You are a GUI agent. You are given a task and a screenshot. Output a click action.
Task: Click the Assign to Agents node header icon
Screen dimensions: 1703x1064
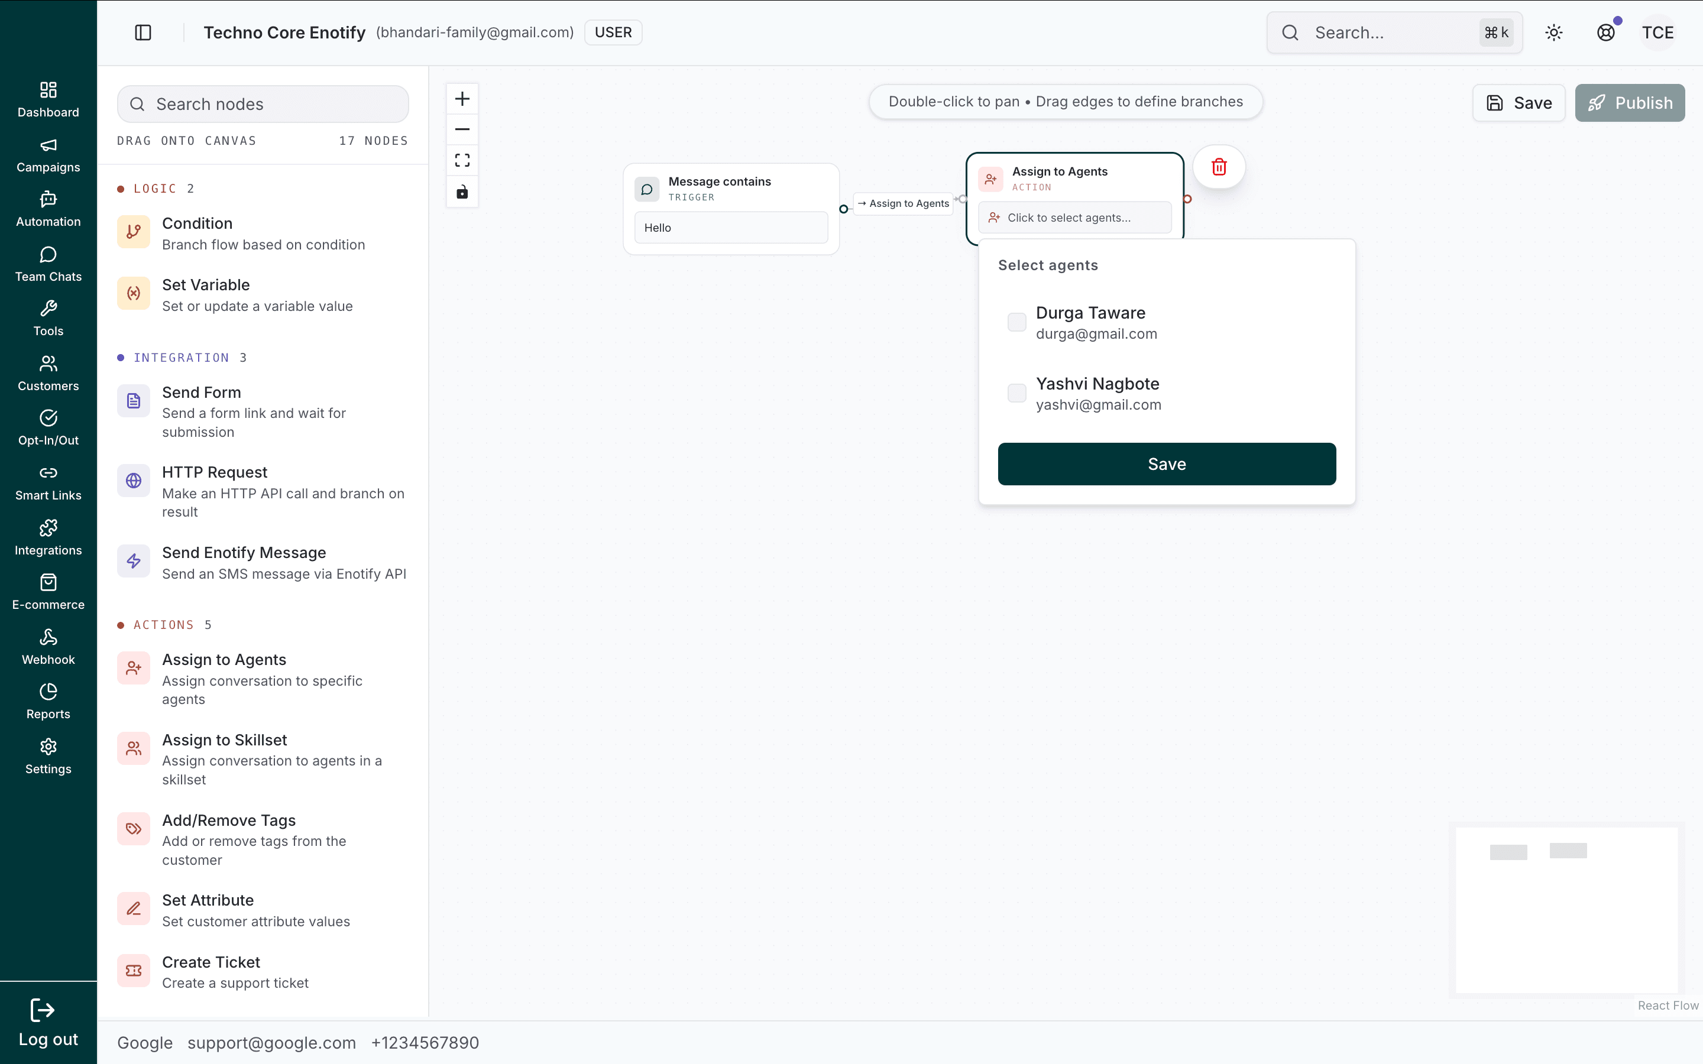pyautogui.click(x=990, y=180)
